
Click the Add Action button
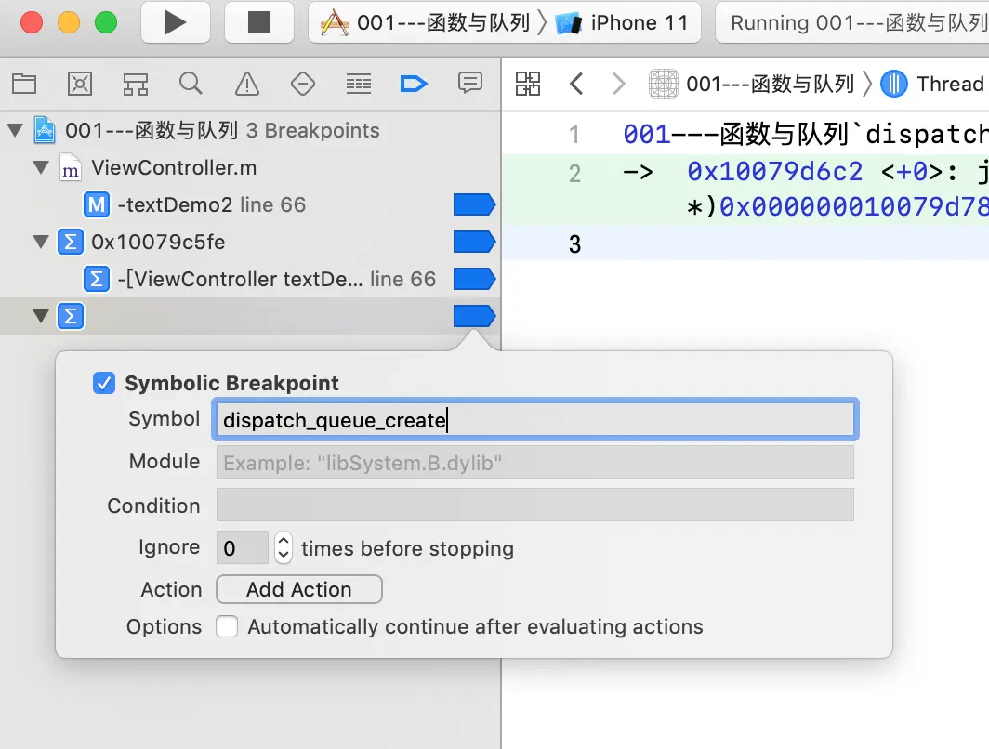(299, 589)
